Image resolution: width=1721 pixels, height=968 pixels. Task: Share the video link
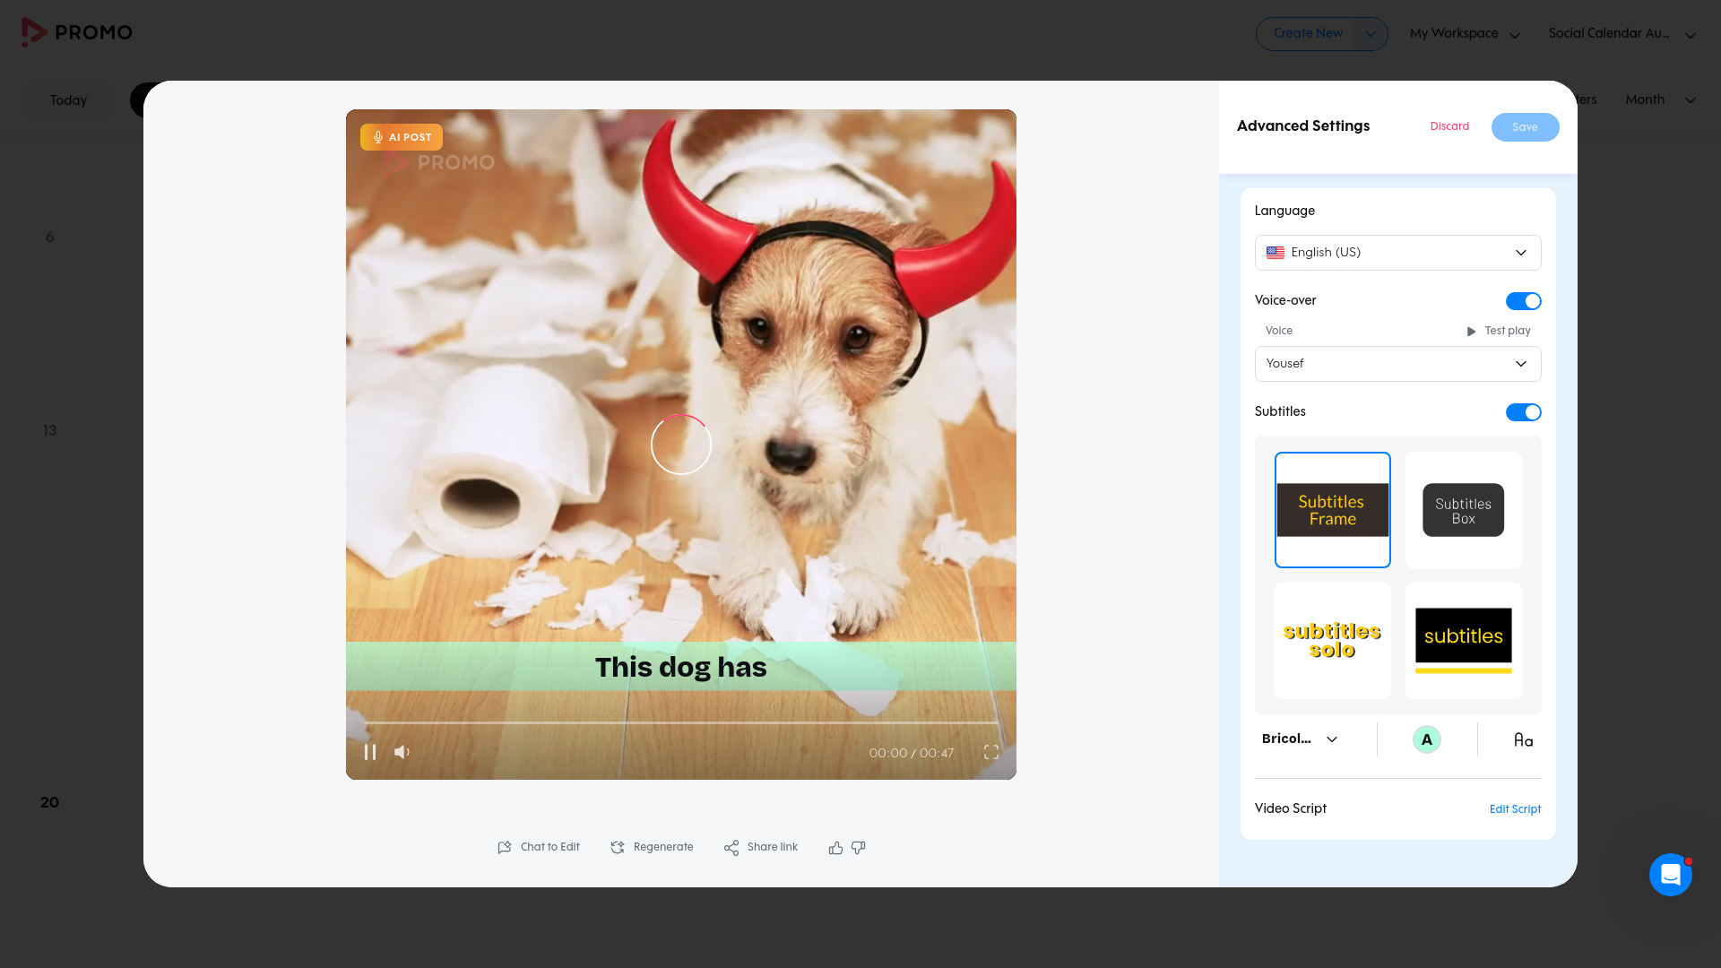point(760,847)
